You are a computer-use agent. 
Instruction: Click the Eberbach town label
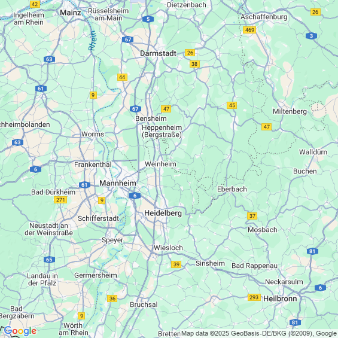coord(232,189)
